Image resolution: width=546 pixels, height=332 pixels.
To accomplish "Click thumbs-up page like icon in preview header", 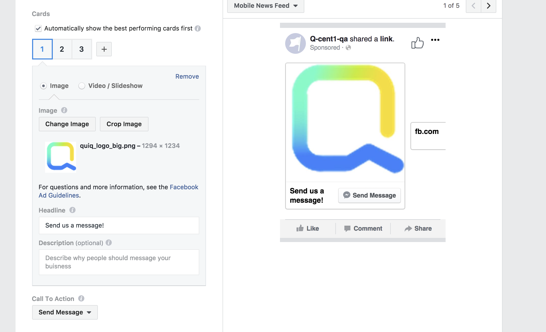I will pyautogui.click(x=417, y=43).
